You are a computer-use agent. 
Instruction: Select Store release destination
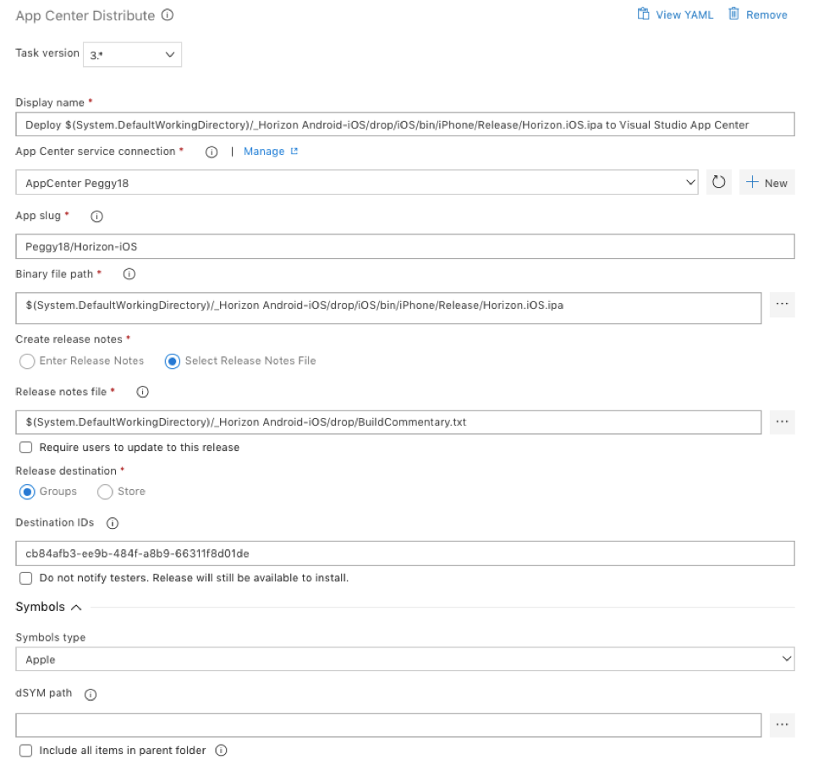pyautogui.click(x=105, y=492)
